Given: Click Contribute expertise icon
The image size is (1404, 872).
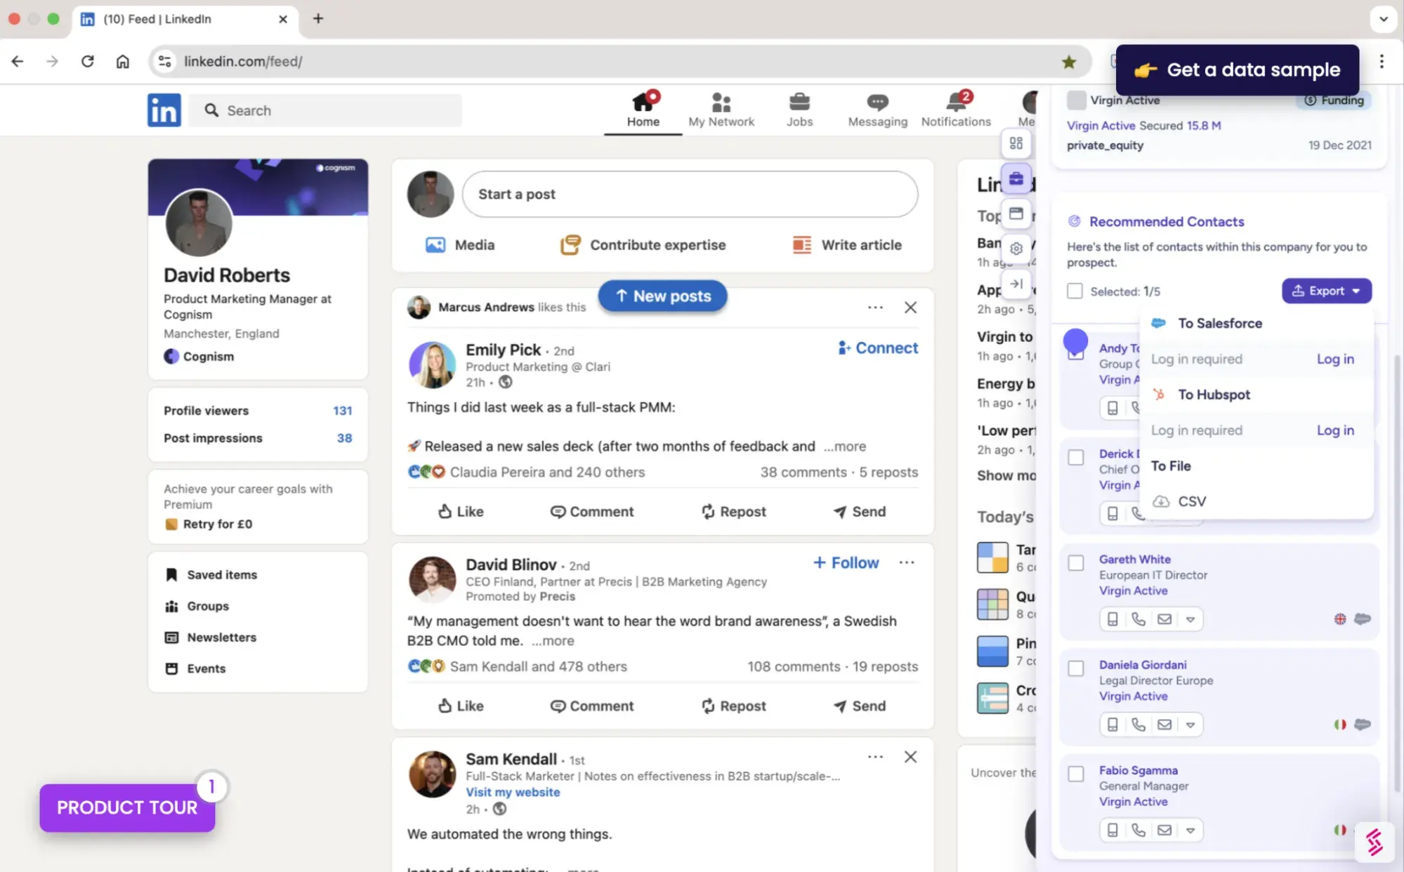Looking at the screenshot, I should pyautogui.click(x=570, y=245).
